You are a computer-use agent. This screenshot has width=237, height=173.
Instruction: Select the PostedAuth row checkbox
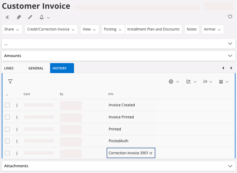tap(7, 141)
